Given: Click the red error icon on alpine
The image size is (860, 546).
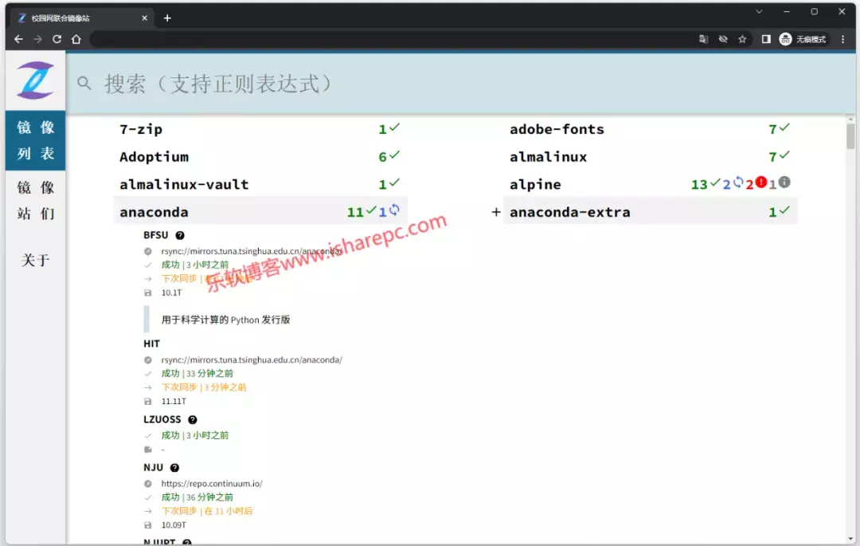Looking at the screenshot, I should (x=760, y=182).
